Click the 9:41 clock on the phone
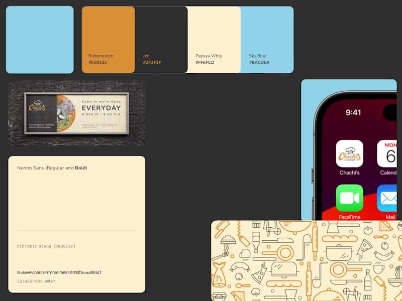 [x=353, y=112]
